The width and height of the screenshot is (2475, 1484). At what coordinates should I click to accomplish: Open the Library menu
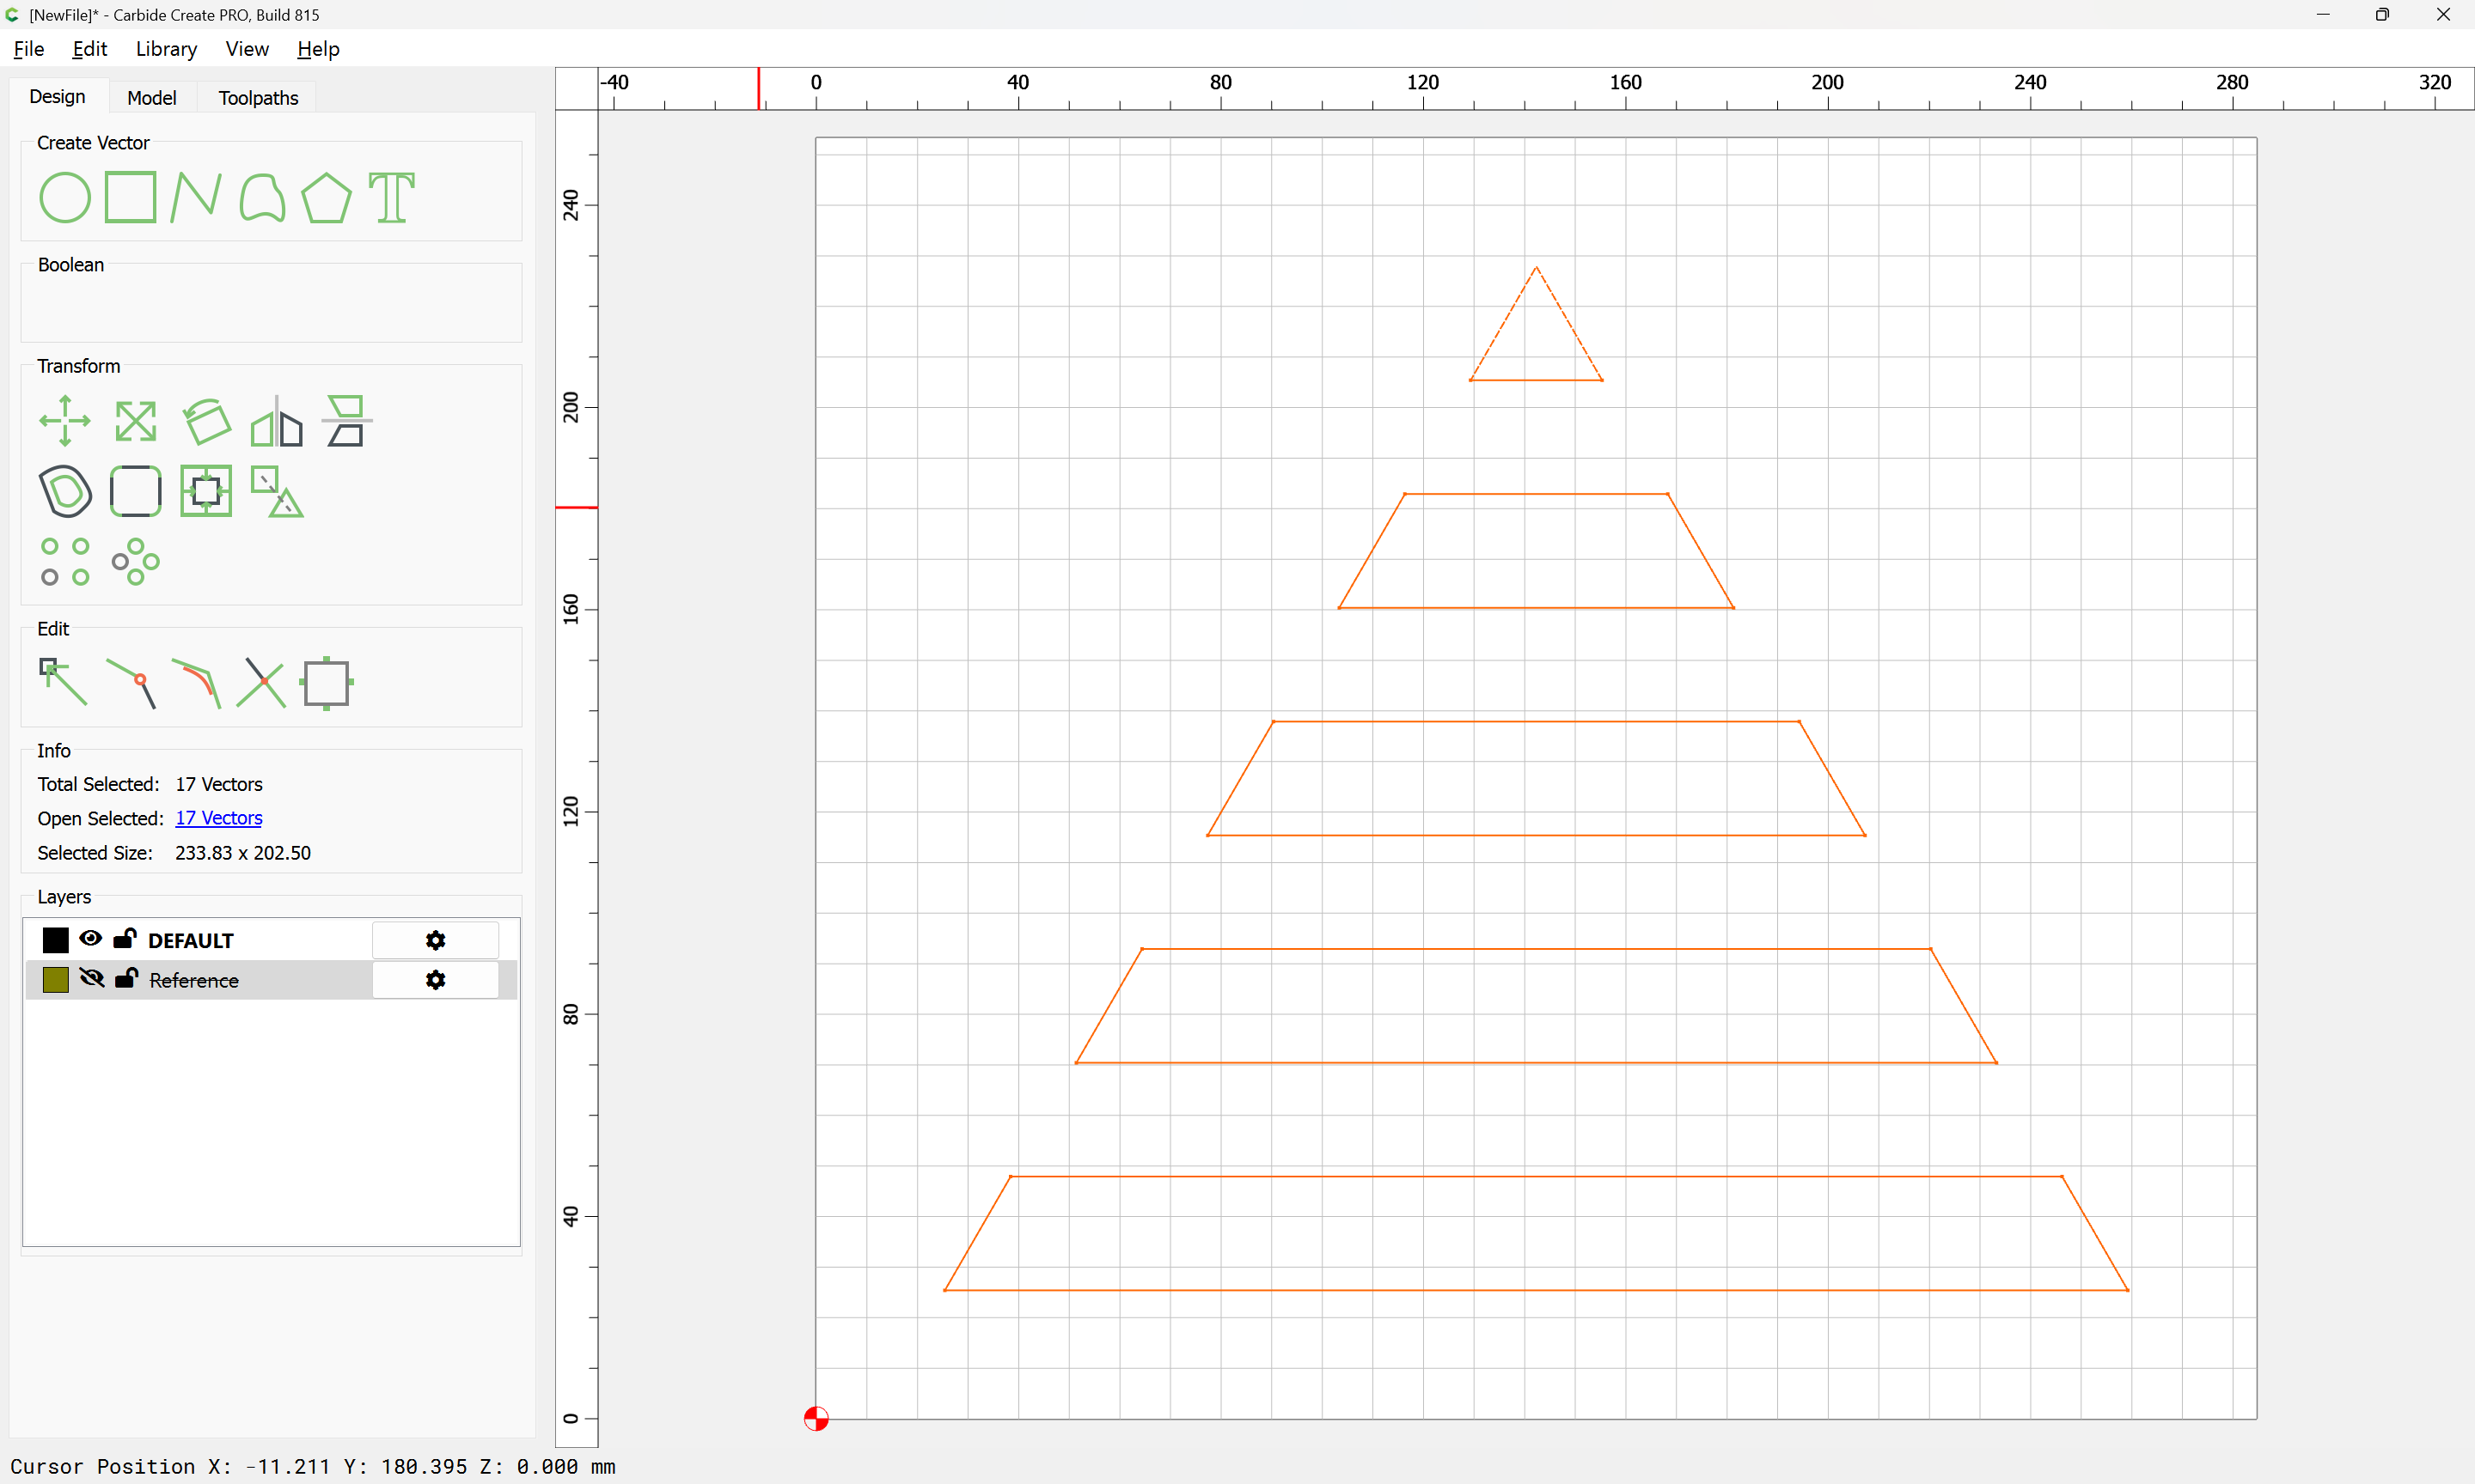[x=166, y=49]
